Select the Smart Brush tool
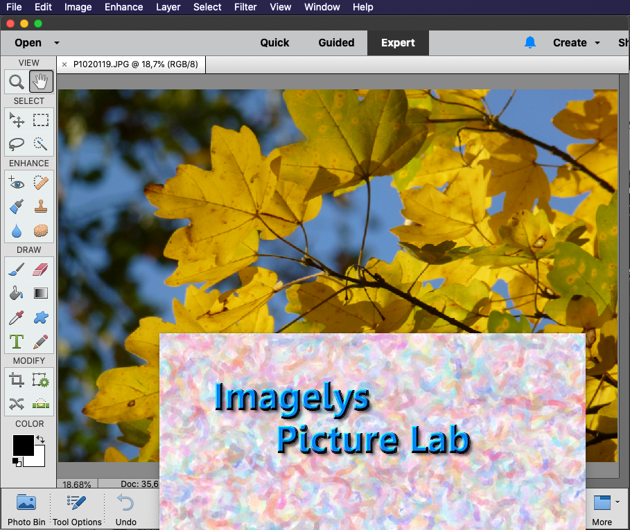 (x=17, y=206)
